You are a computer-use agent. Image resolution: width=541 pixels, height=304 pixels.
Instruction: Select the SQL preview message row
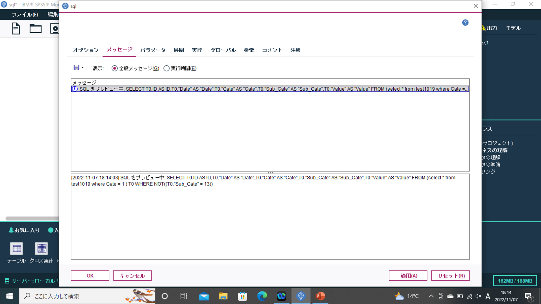(x=270, y=89)
